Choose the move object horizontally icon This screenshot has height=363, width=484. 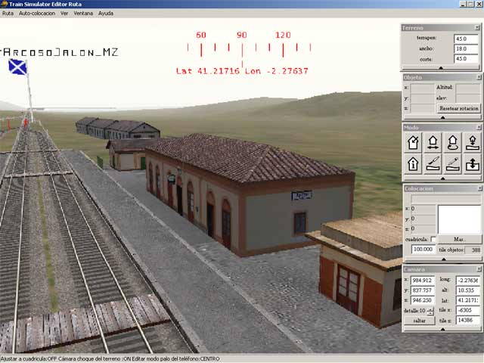tap(433, 142)
